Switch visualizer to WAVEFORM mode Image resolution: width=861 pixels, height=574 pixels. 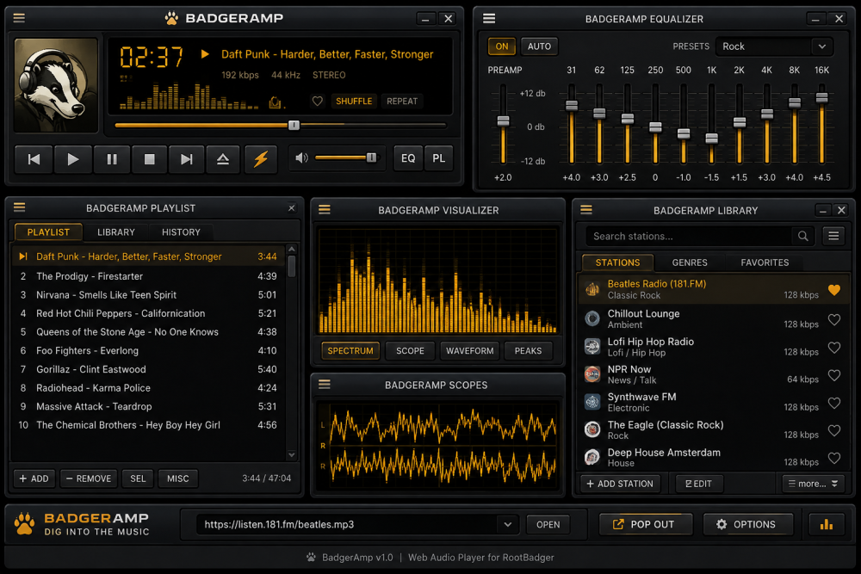469,350
